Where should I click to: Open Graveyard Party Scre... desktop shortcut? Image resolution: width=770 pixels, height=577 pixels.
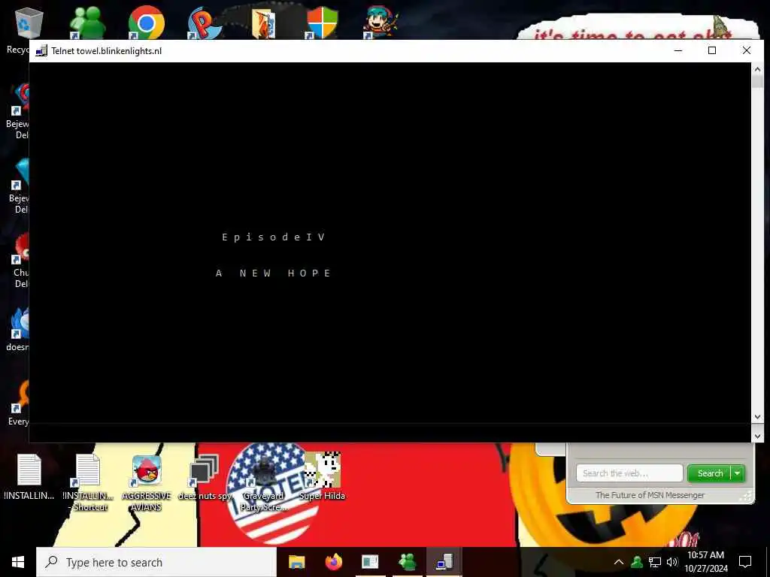263,483
